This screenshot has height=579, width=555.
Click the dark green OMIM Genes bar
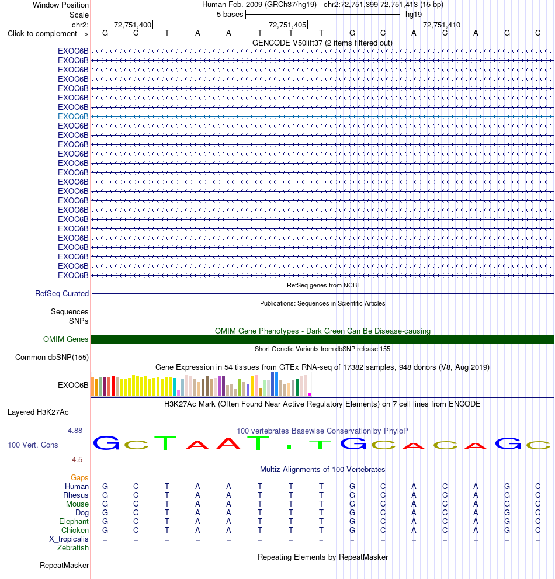pyautogui.click(x=322, y=339)
